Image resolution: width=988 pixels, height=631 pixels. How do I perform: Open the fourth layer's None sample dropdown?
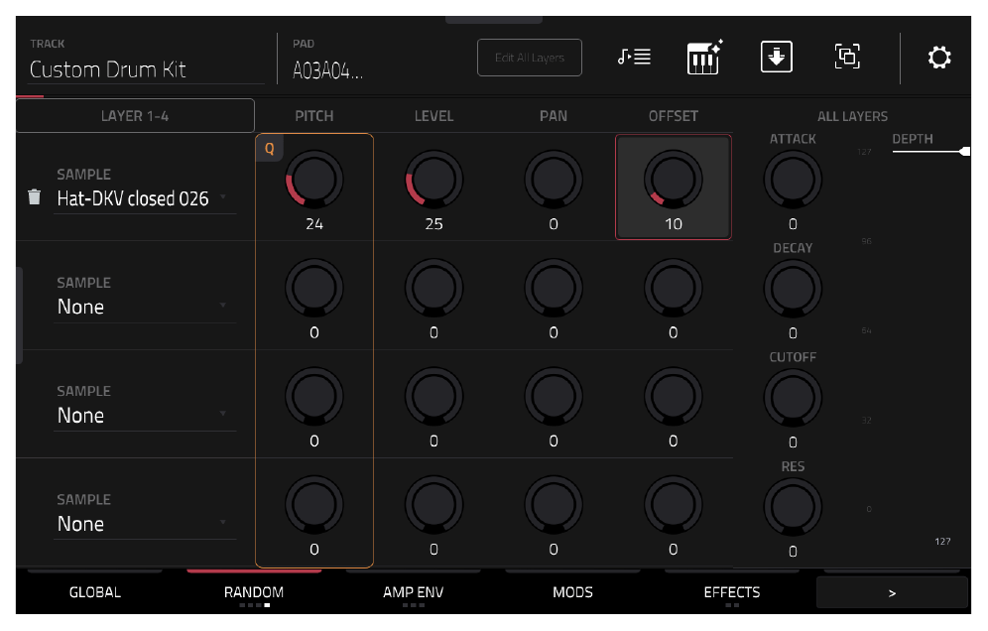[144, 524]
